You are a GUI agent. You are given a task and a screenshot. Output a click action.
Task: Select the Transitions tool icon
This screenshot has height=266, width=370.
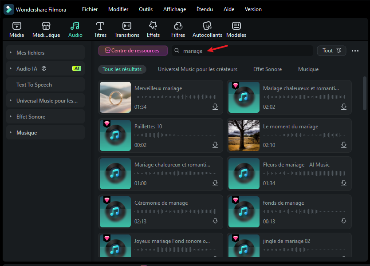point(127,26)
